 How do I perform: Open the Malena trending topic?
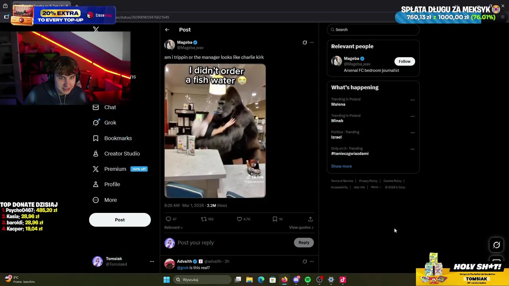tap(338, 104)
